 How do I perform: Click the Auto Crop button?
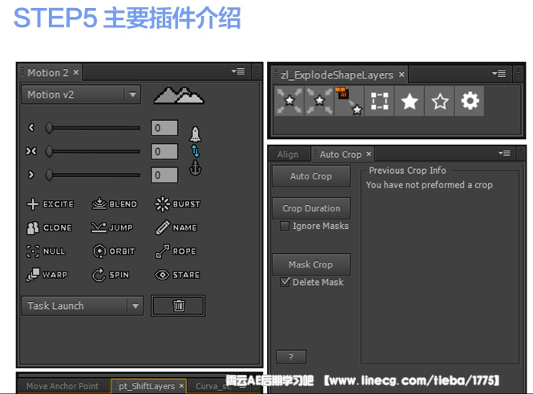click(x=311, y=176)
